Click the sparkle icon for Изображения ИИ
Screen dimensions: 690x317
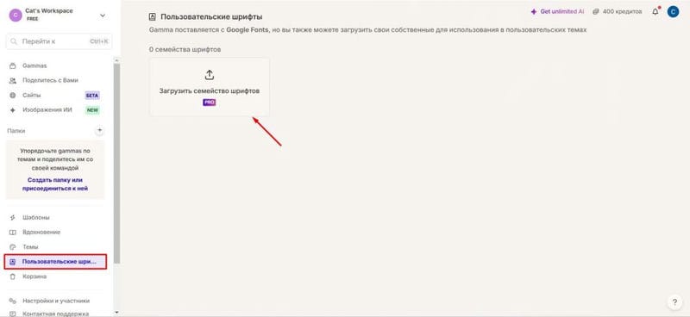pos(13,110)
